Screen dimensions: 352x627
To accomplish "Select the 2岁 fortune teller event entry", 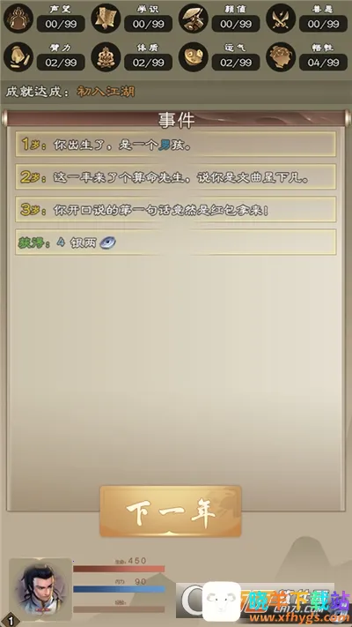I will pyautogui.click(x=176, y=176).
